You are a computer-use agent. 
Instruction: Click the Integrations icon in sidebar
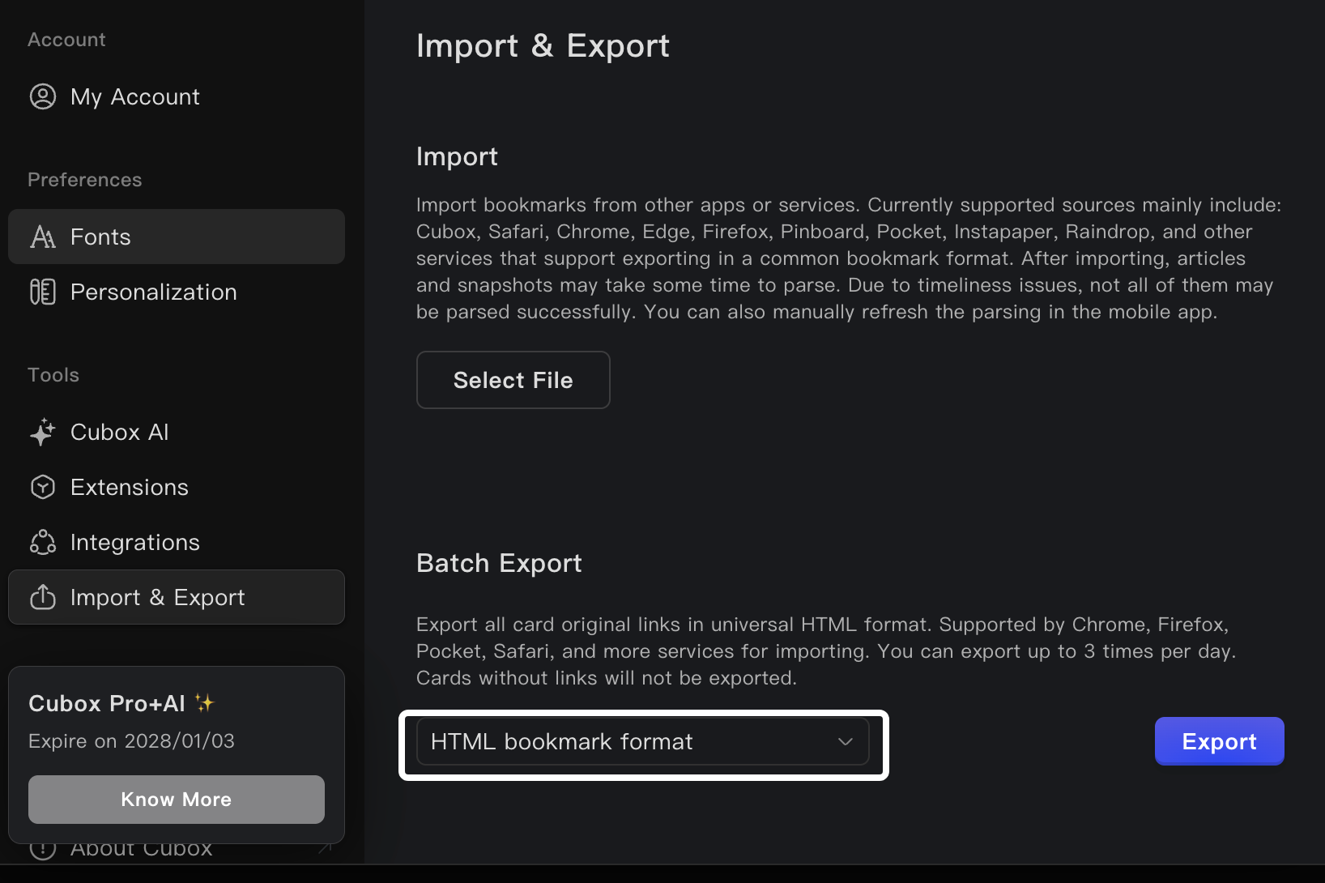[43, 542]
